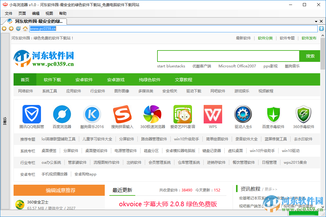The width and height of the screenshot is (326, 217).
Task: Open the okvoice 字幕大师 2.0.8 headline
Action: point(168,204)
